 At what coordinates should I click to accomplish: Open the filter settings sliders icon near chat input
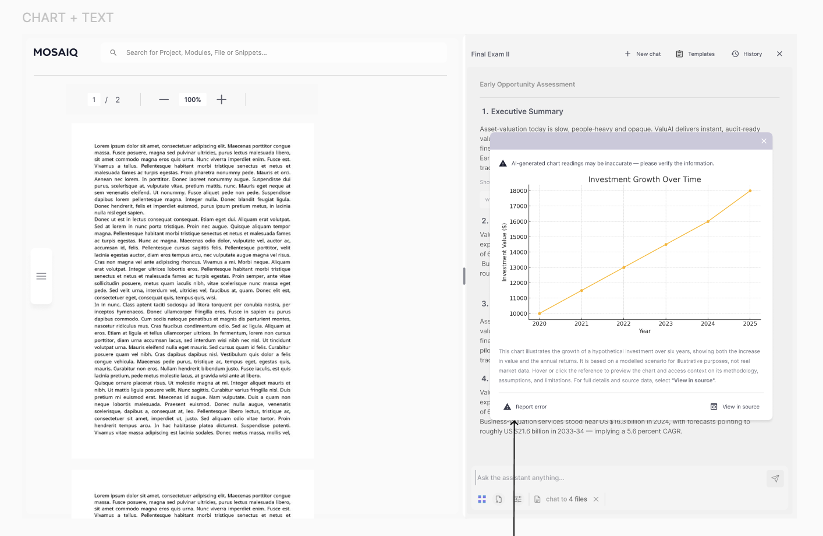517,499
